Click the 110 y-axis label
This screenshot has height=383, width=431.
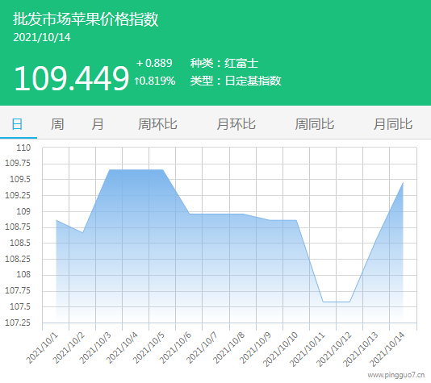(23, 148)
